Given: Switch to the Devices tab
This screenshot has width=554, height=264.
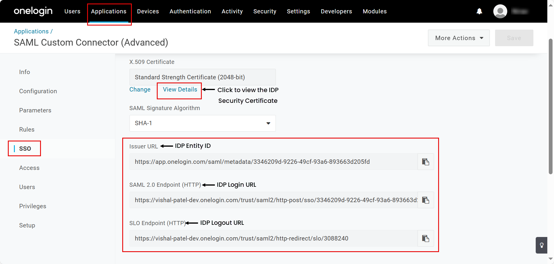Looking at the screenshot, I should coord(148,11).
